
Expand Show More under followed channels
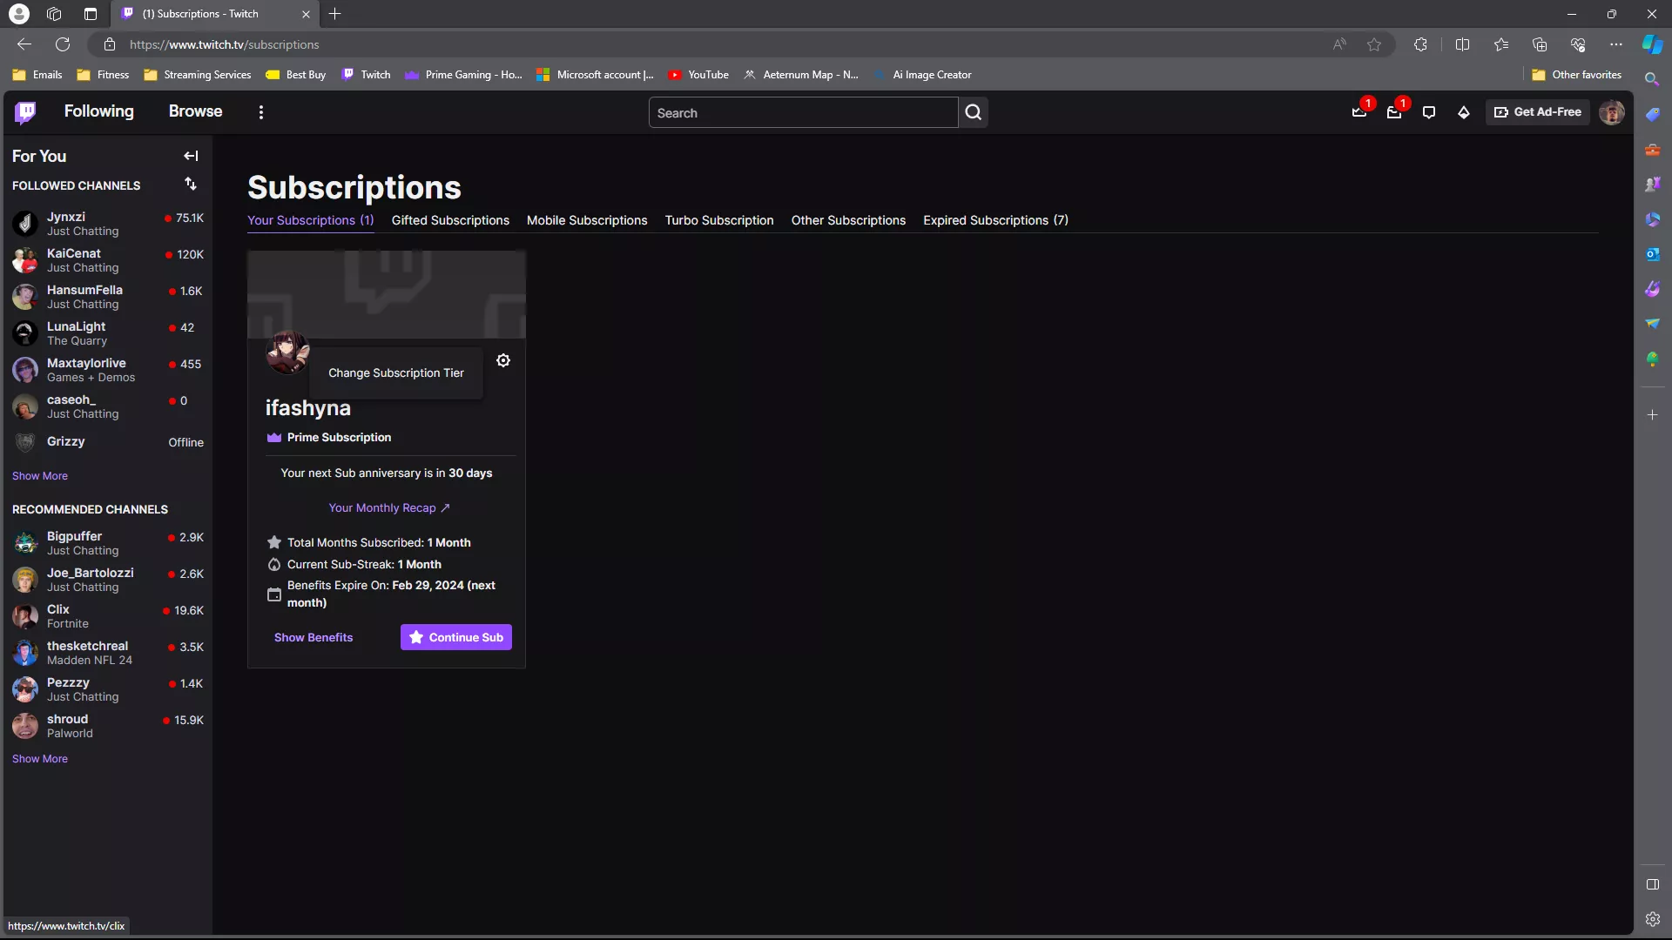(40, 475)
